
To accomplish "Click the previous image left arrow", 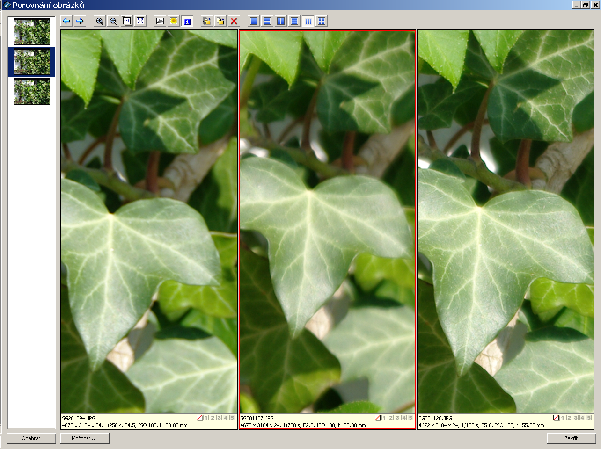I will (66, 21).
